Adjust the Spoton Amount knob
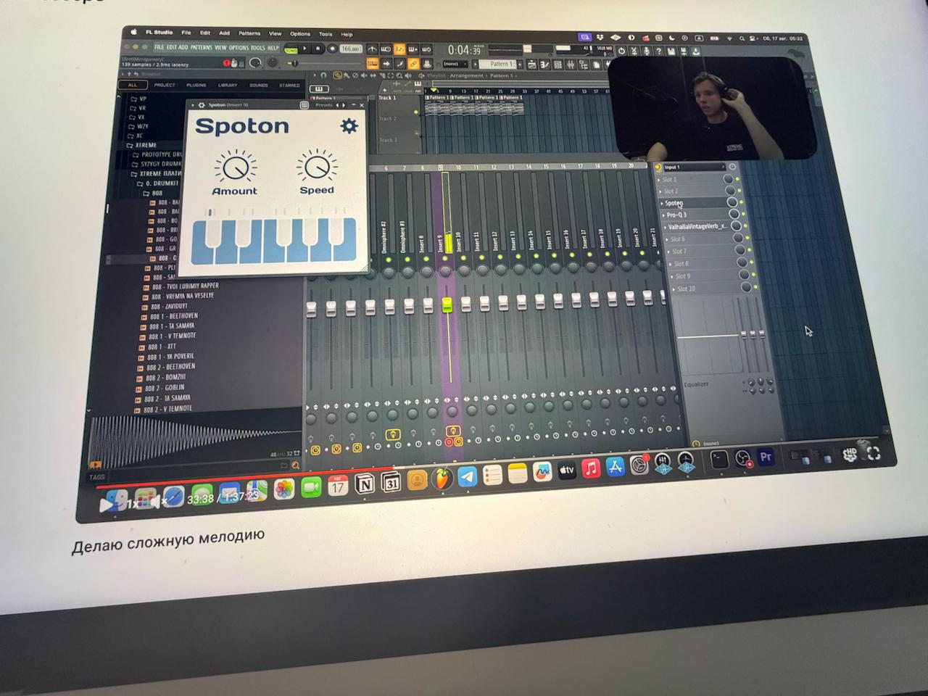This screenshot has width=928, height=696. 235,168
